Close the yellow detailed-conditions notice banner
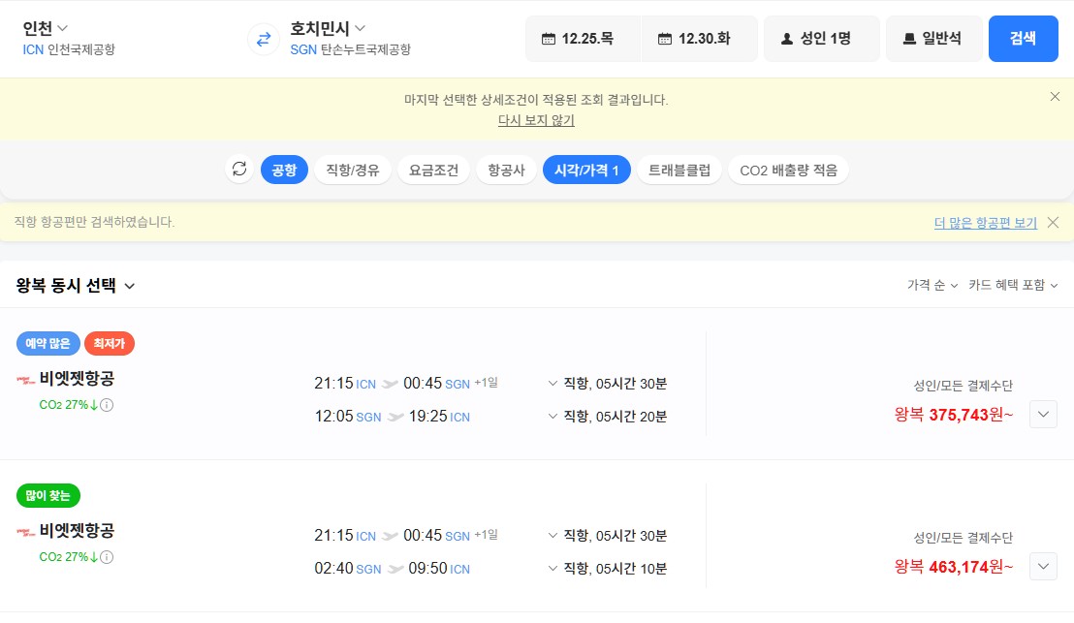The height and width of the screenshot is (623, 1074). [1055, 96]
